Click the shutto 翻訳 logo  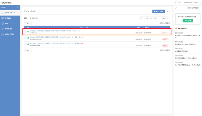(x=6, y=3)
